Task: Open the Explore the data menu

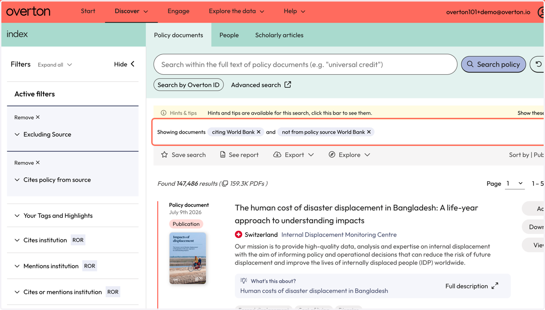Action: coord(237,11)
